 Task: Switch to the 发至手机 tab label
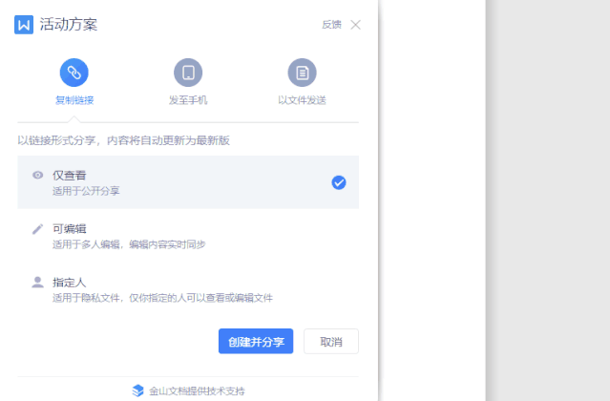coord(188,100)
